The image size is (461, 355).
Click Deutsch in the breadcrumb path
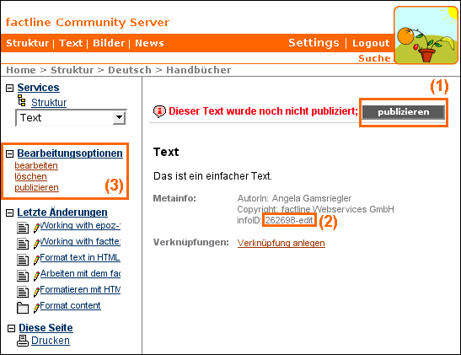(130, 70)
